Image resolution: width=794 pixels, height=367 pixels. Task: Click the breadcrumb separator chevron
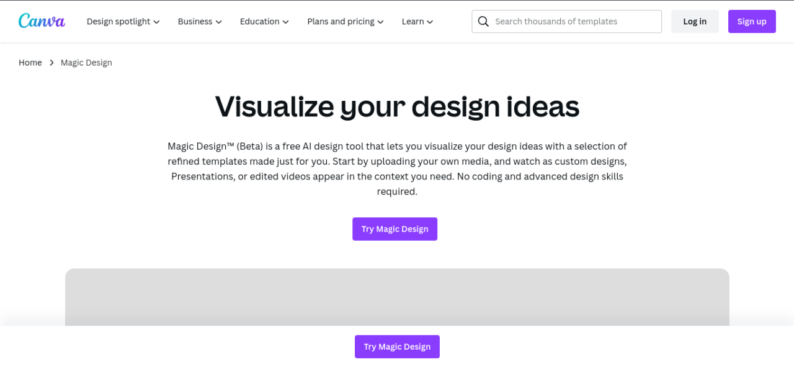pyautogui.click(x=51, y=63)
